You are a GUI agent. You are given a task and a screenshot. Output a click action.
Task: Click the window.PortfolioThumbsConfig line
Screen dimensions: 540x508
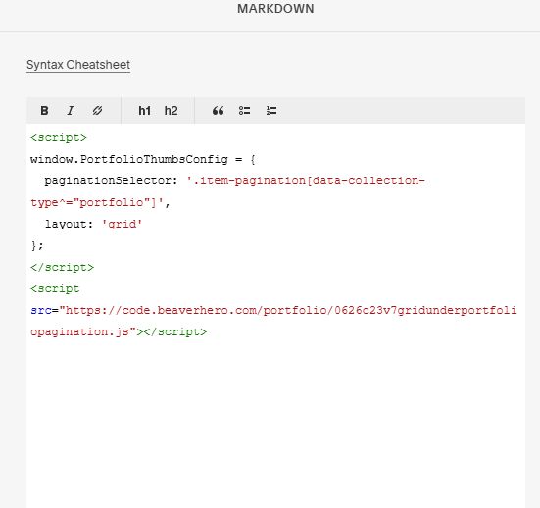pyautogui.click(x=142, y=159)
